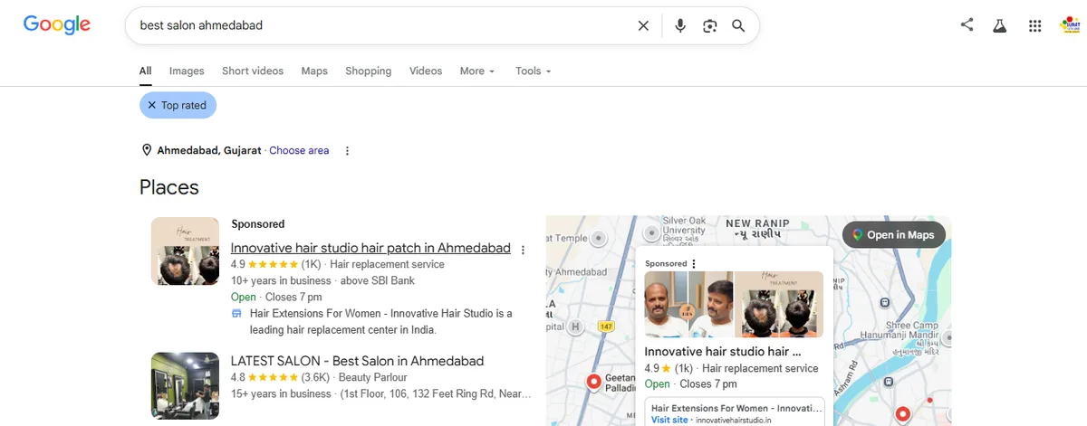Viewport: 1087px width, 426px height.
Task: Click map card Hair Treatment photo
Action: tap(778, 305)
